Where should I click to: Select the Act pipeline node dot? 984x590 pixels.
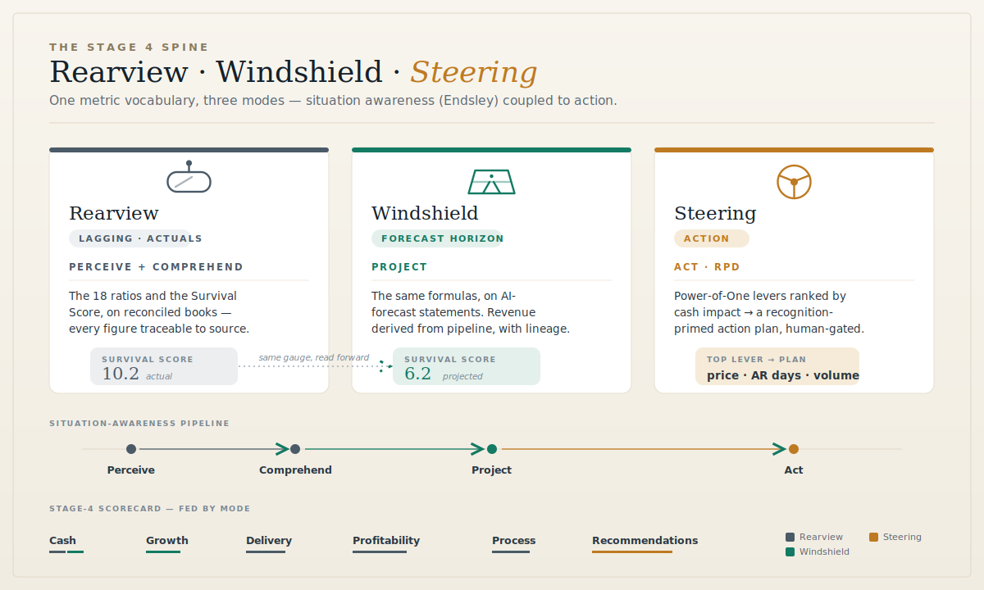(x=794, y=449)
